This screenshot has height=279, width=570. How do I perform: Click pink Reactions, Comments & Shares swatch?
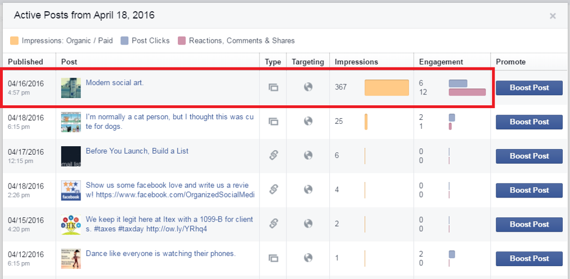(x=181, y=40)
